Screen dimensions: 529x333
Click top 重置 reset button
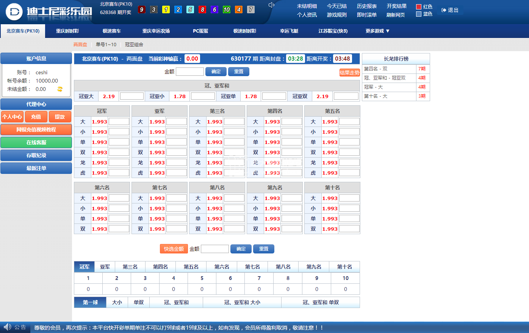coord(239,72)
